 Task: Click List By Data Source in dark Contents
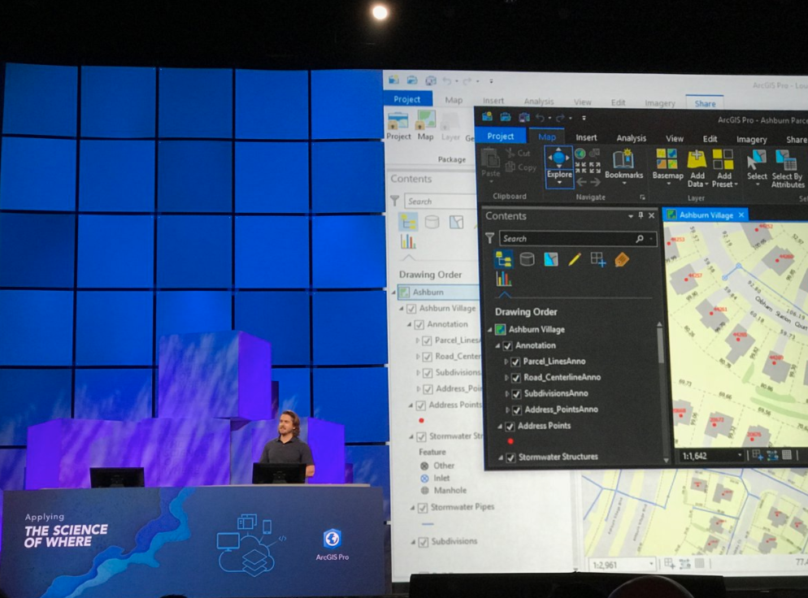coord(527,259)
